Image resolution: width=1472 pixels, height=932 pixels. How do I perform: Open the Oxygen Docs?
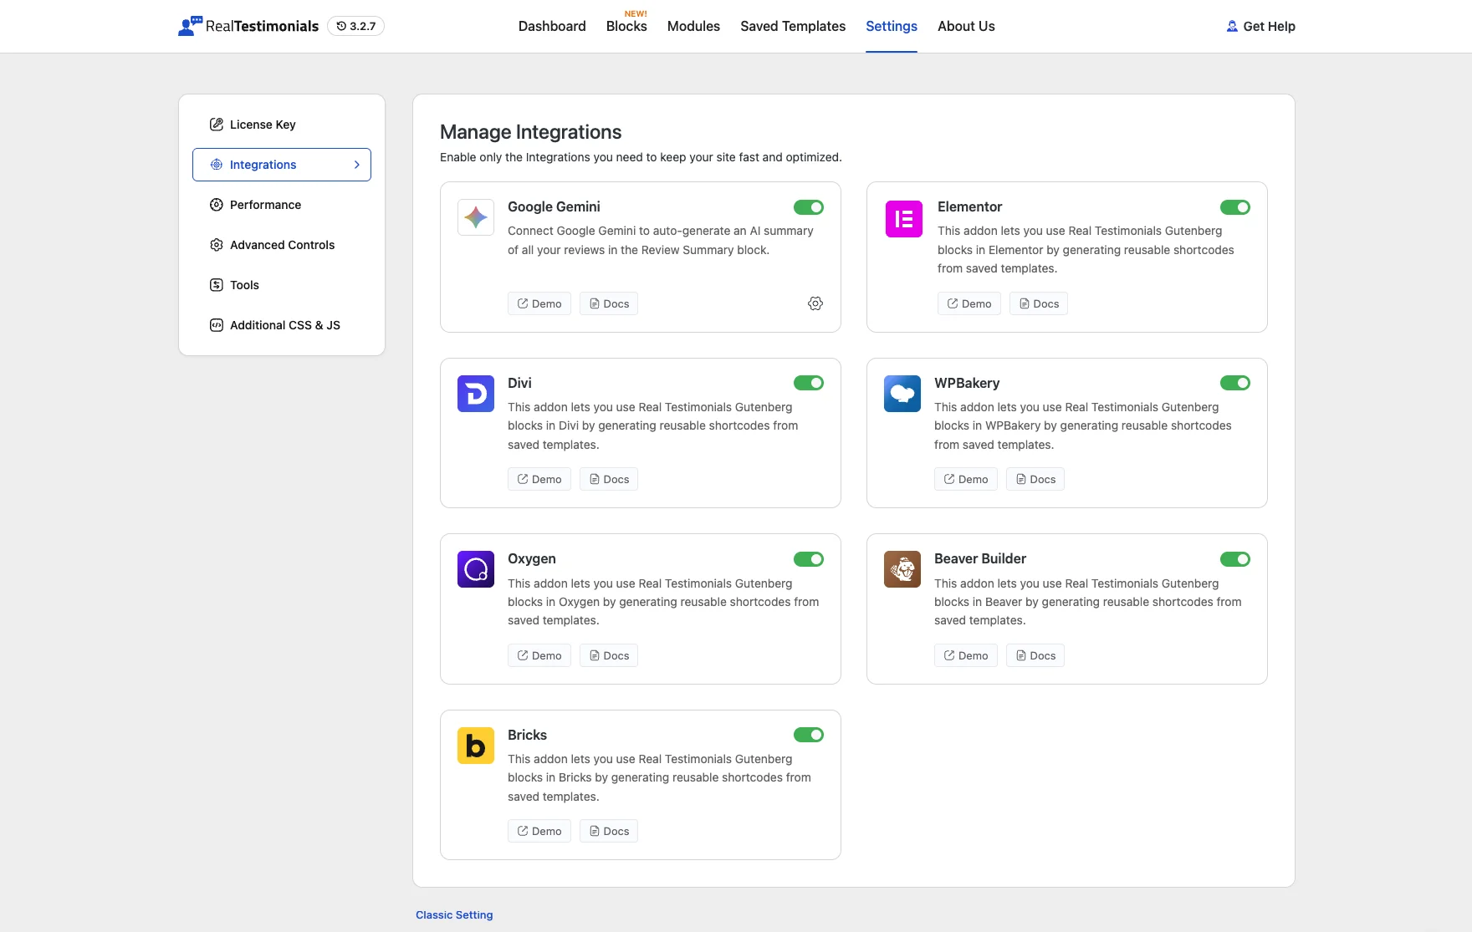[609, 655]
